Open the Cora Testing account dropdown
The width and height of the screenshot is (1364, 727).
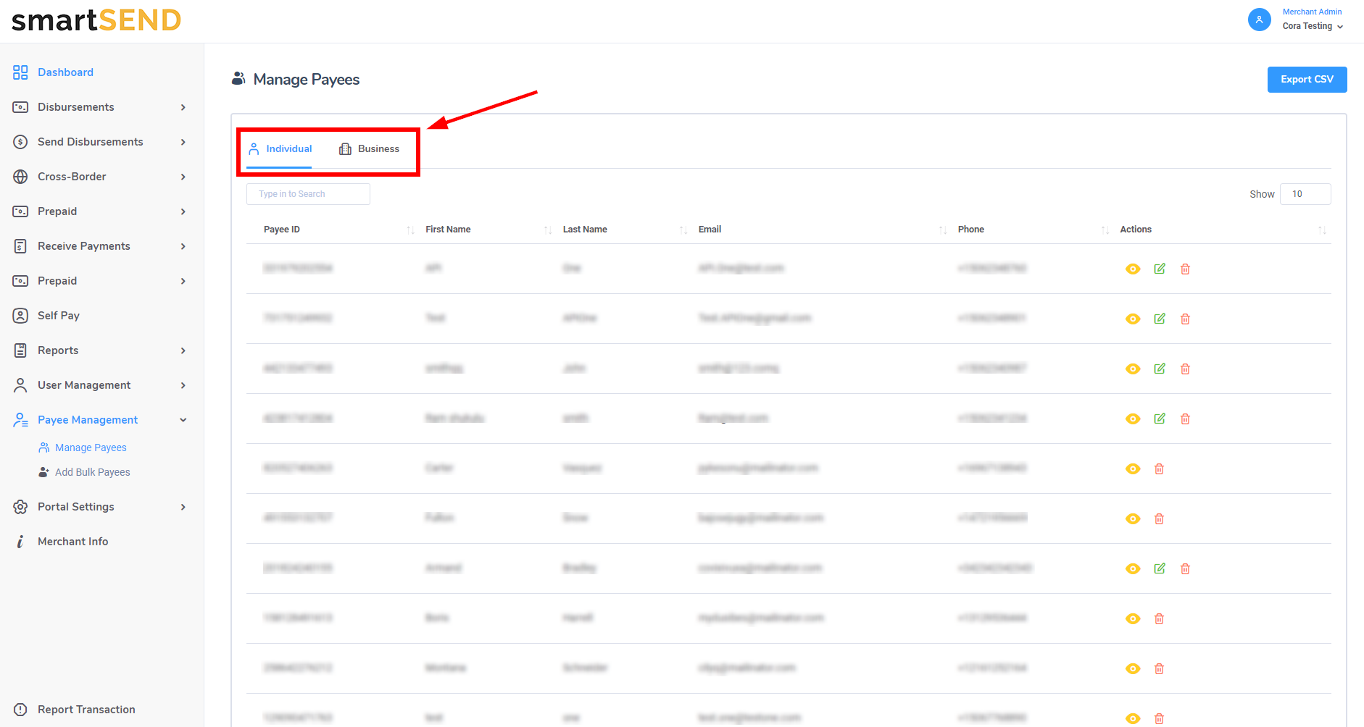coord(1313,26)
